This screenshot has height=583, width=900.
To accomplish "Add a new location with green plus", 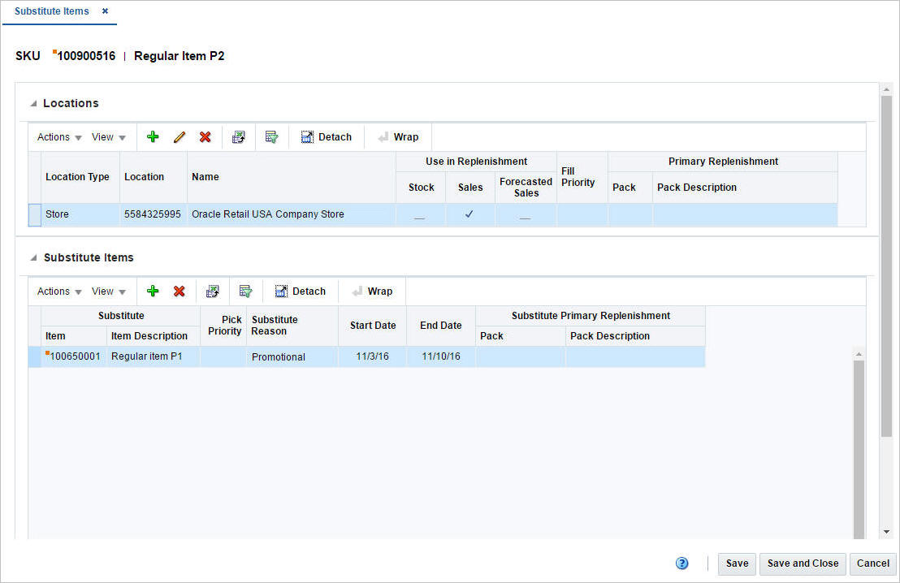I will pos(153,137).
